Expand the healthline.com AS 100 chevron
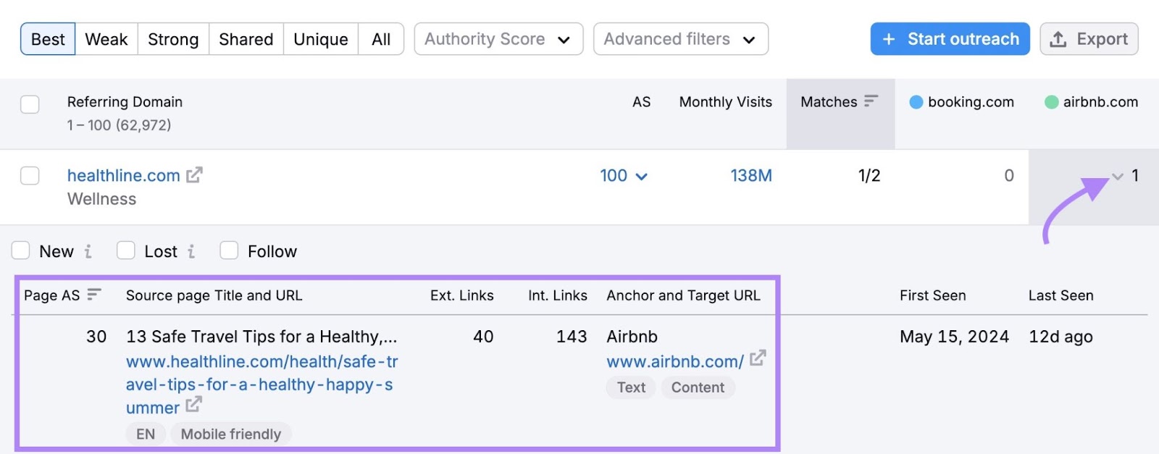 tap(641, 176)
